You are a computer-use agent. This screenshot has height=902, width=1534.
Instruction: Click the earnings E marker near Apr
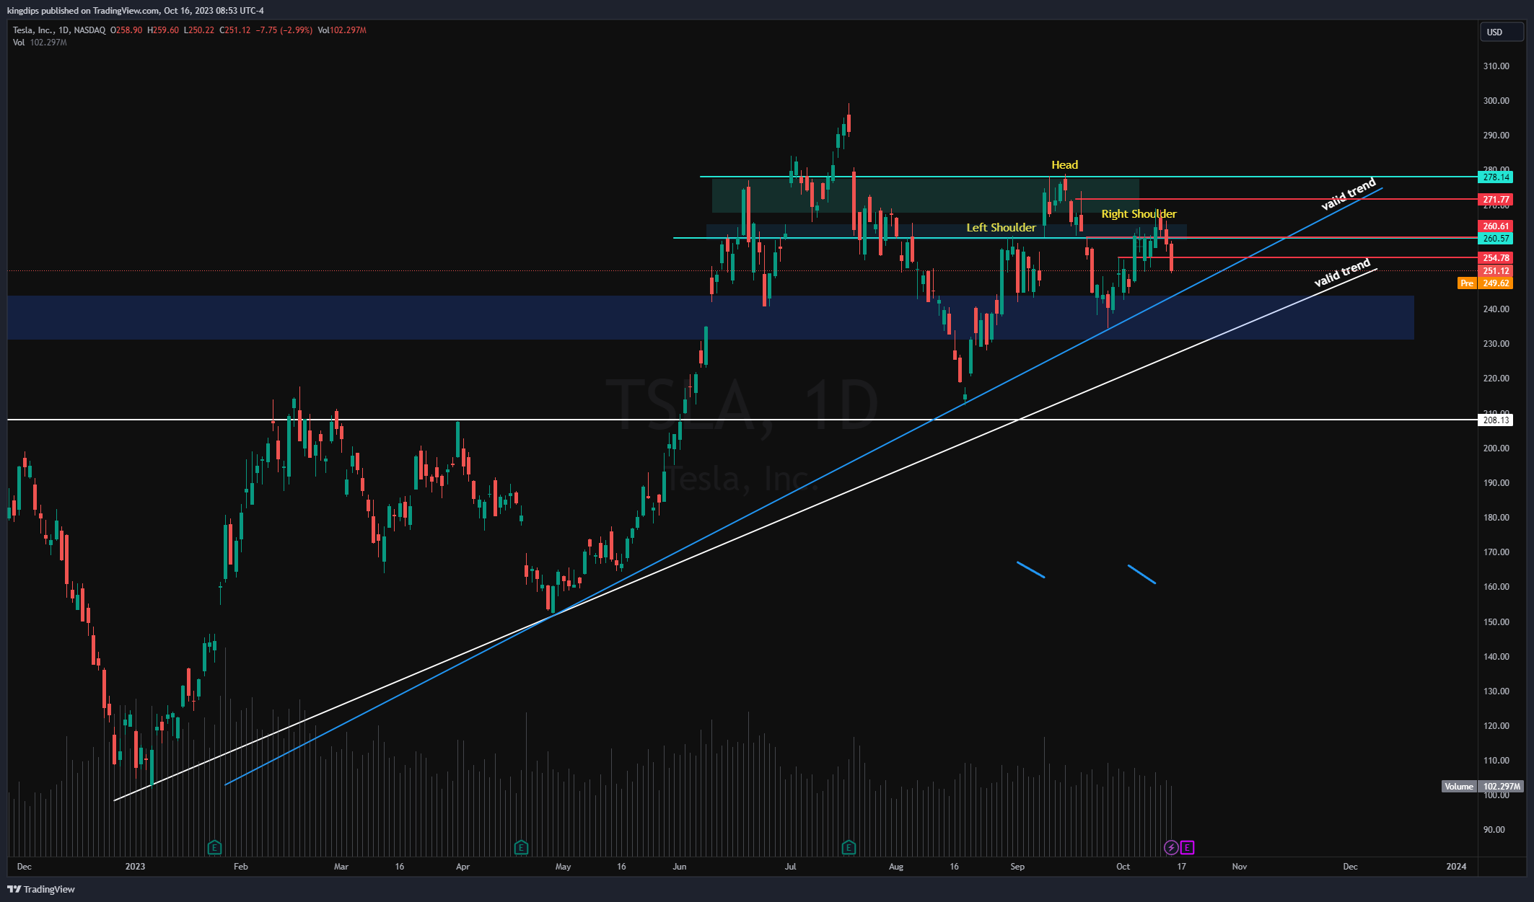click(x=521, y=847)
